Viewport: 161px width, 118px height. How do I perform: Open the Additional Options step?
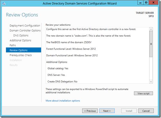(20, 41)
